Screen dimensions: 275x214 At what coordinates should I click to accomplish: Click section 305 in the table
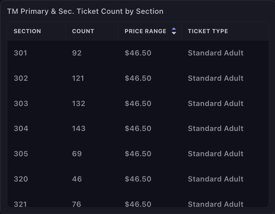[x=21, y=154]
